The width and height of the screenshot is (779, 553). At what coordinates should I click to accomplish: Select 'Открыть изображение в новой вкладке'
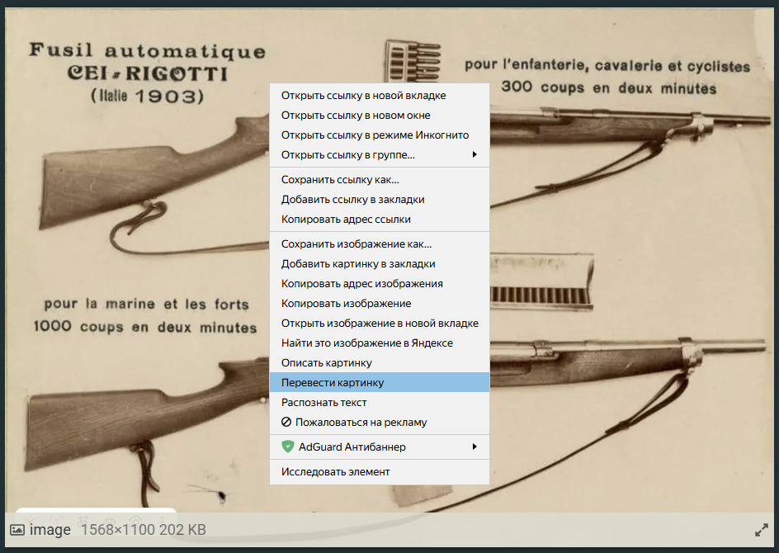click(380, 324)
